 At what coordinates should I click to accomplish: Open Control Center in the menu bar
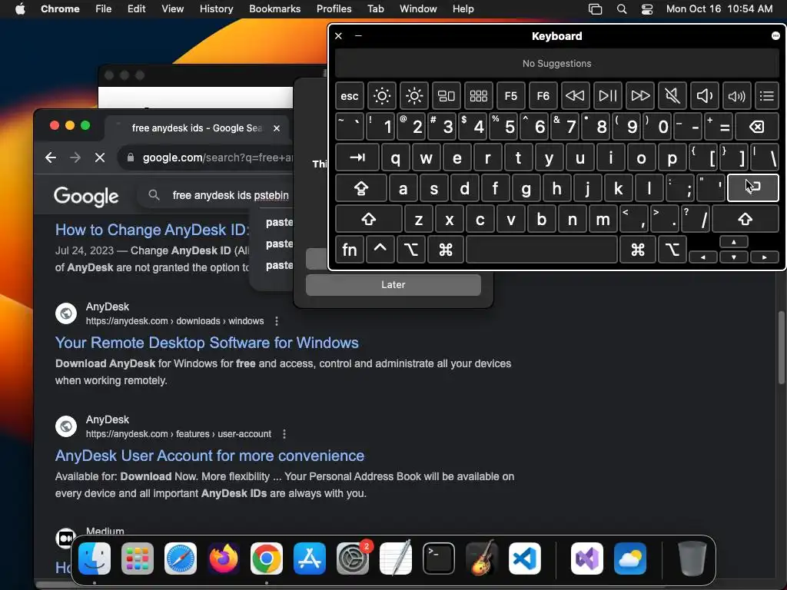pos(647,9)
